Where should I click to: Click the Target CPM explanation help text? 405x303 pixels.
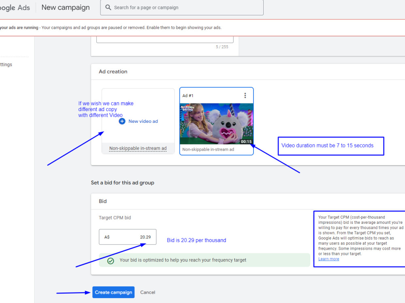(360, 236)
